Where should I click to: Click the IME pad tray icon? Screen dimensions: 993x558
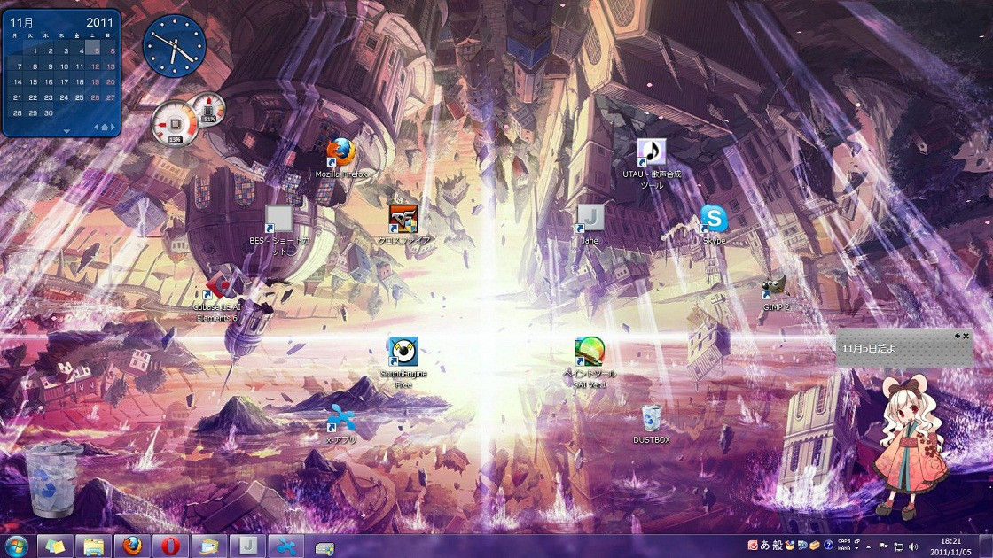790,546
